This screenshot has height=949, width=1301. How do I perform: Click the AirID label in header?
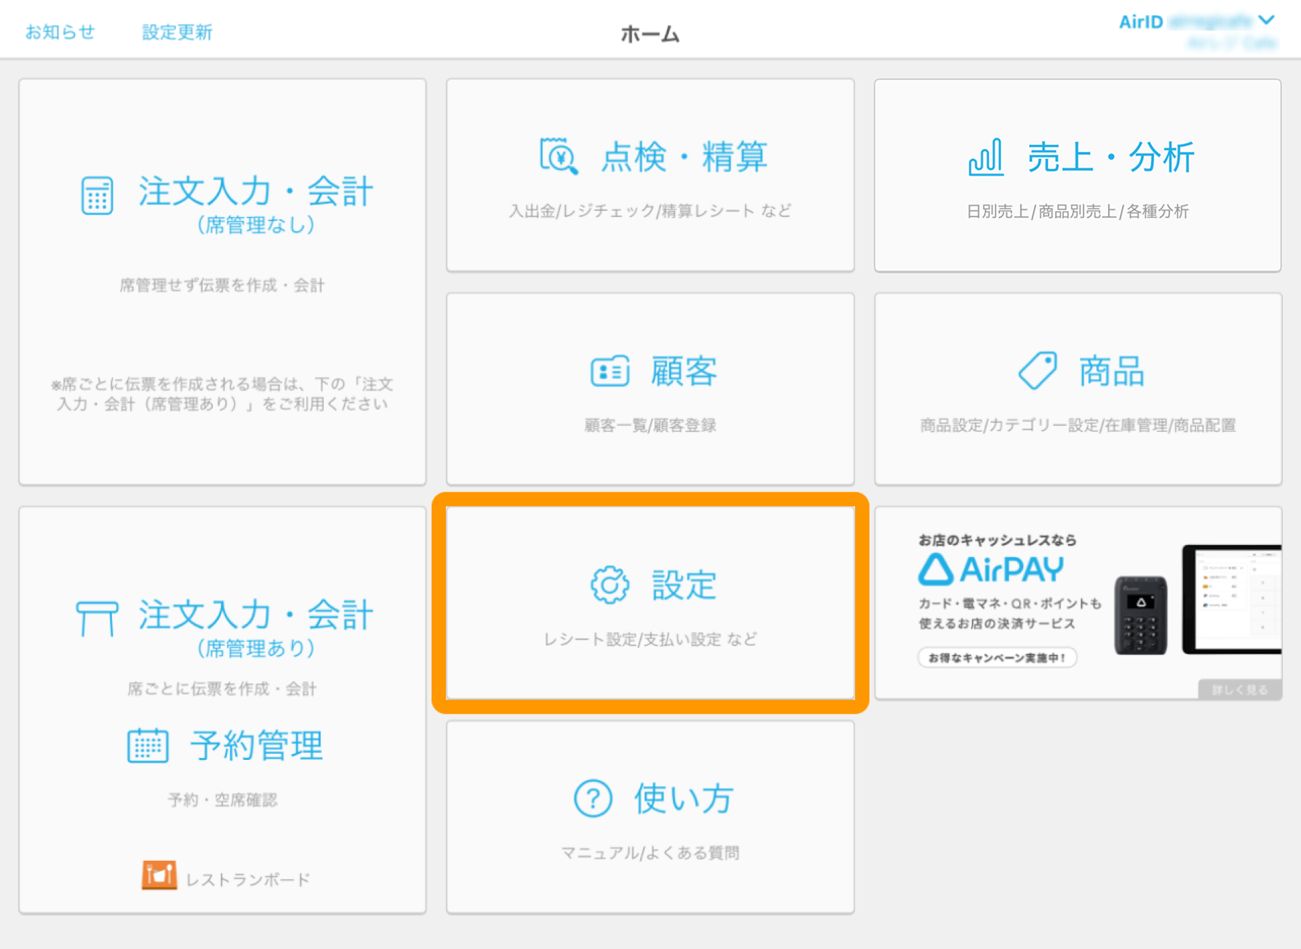point(1140,22)
